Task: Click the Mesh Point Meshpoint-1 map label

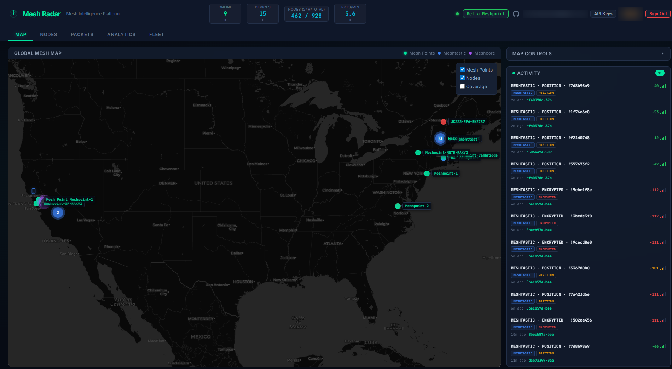Action: pos(70,200)
